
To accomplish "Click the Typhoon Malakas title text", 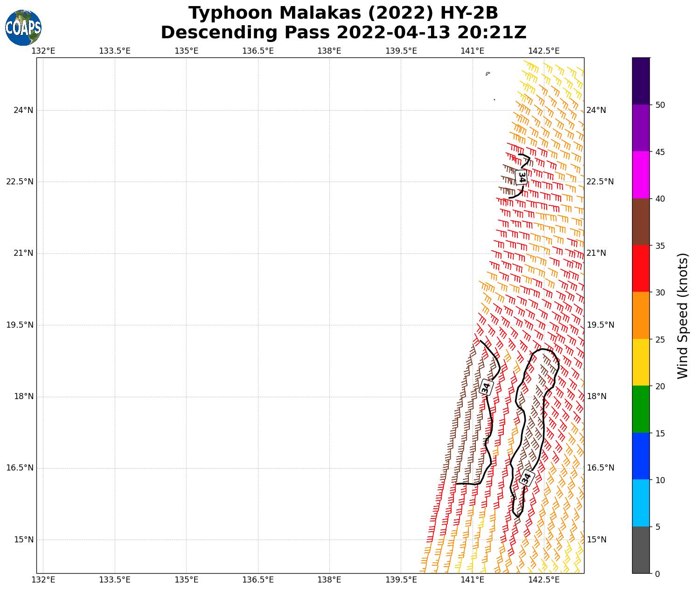I will [343, 13].
